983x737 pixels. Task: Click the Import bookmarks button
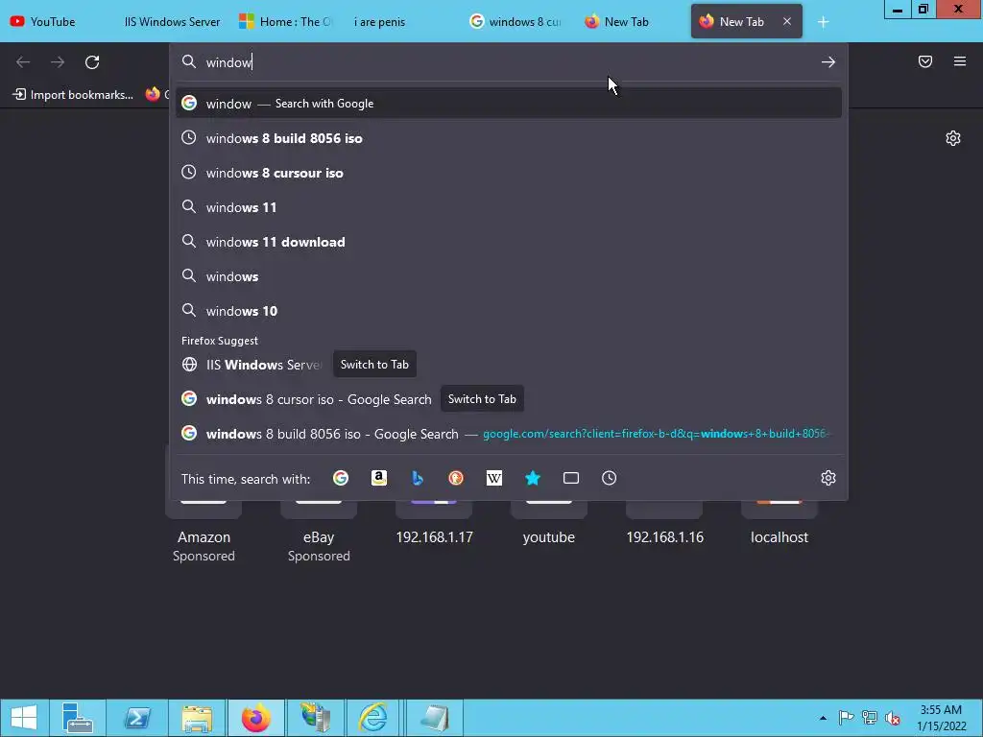pos(73,95)
